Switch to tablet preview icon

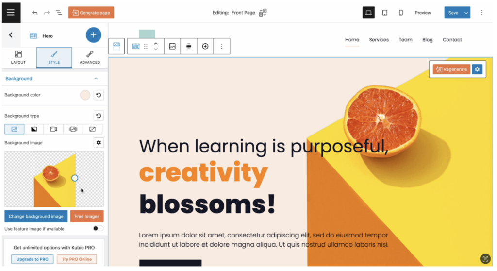pyautogui.click(x=384, y=13)
